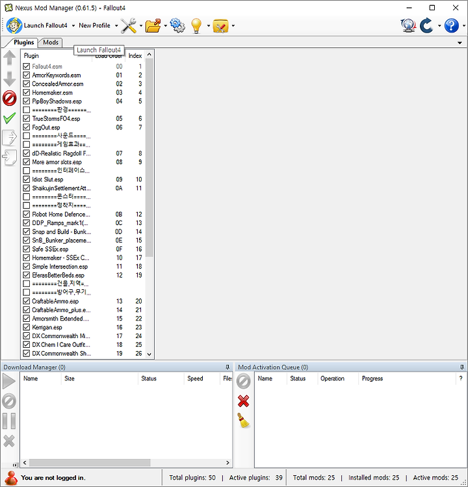Select the Idiot Slut.esp row text

pos(47,179)
